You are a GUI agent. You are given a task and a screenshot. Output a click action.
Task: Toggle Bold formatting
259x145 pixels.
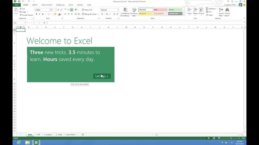[36, 14]
